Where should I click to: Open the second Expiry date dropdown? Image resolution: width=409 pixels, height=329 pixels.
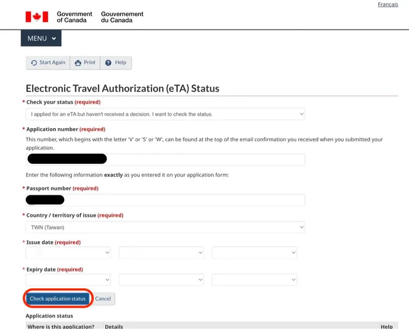pos(161,279)
